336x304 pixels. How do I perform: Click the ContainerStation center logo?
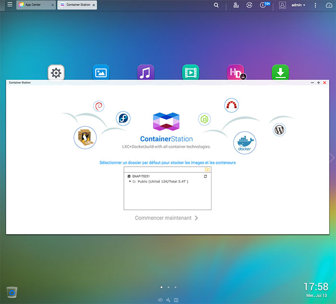[x=166, y=122]
